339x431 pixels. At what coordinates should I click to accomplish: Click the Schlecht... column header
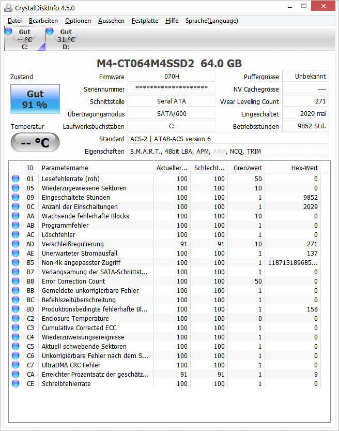[x=209, y=168]
